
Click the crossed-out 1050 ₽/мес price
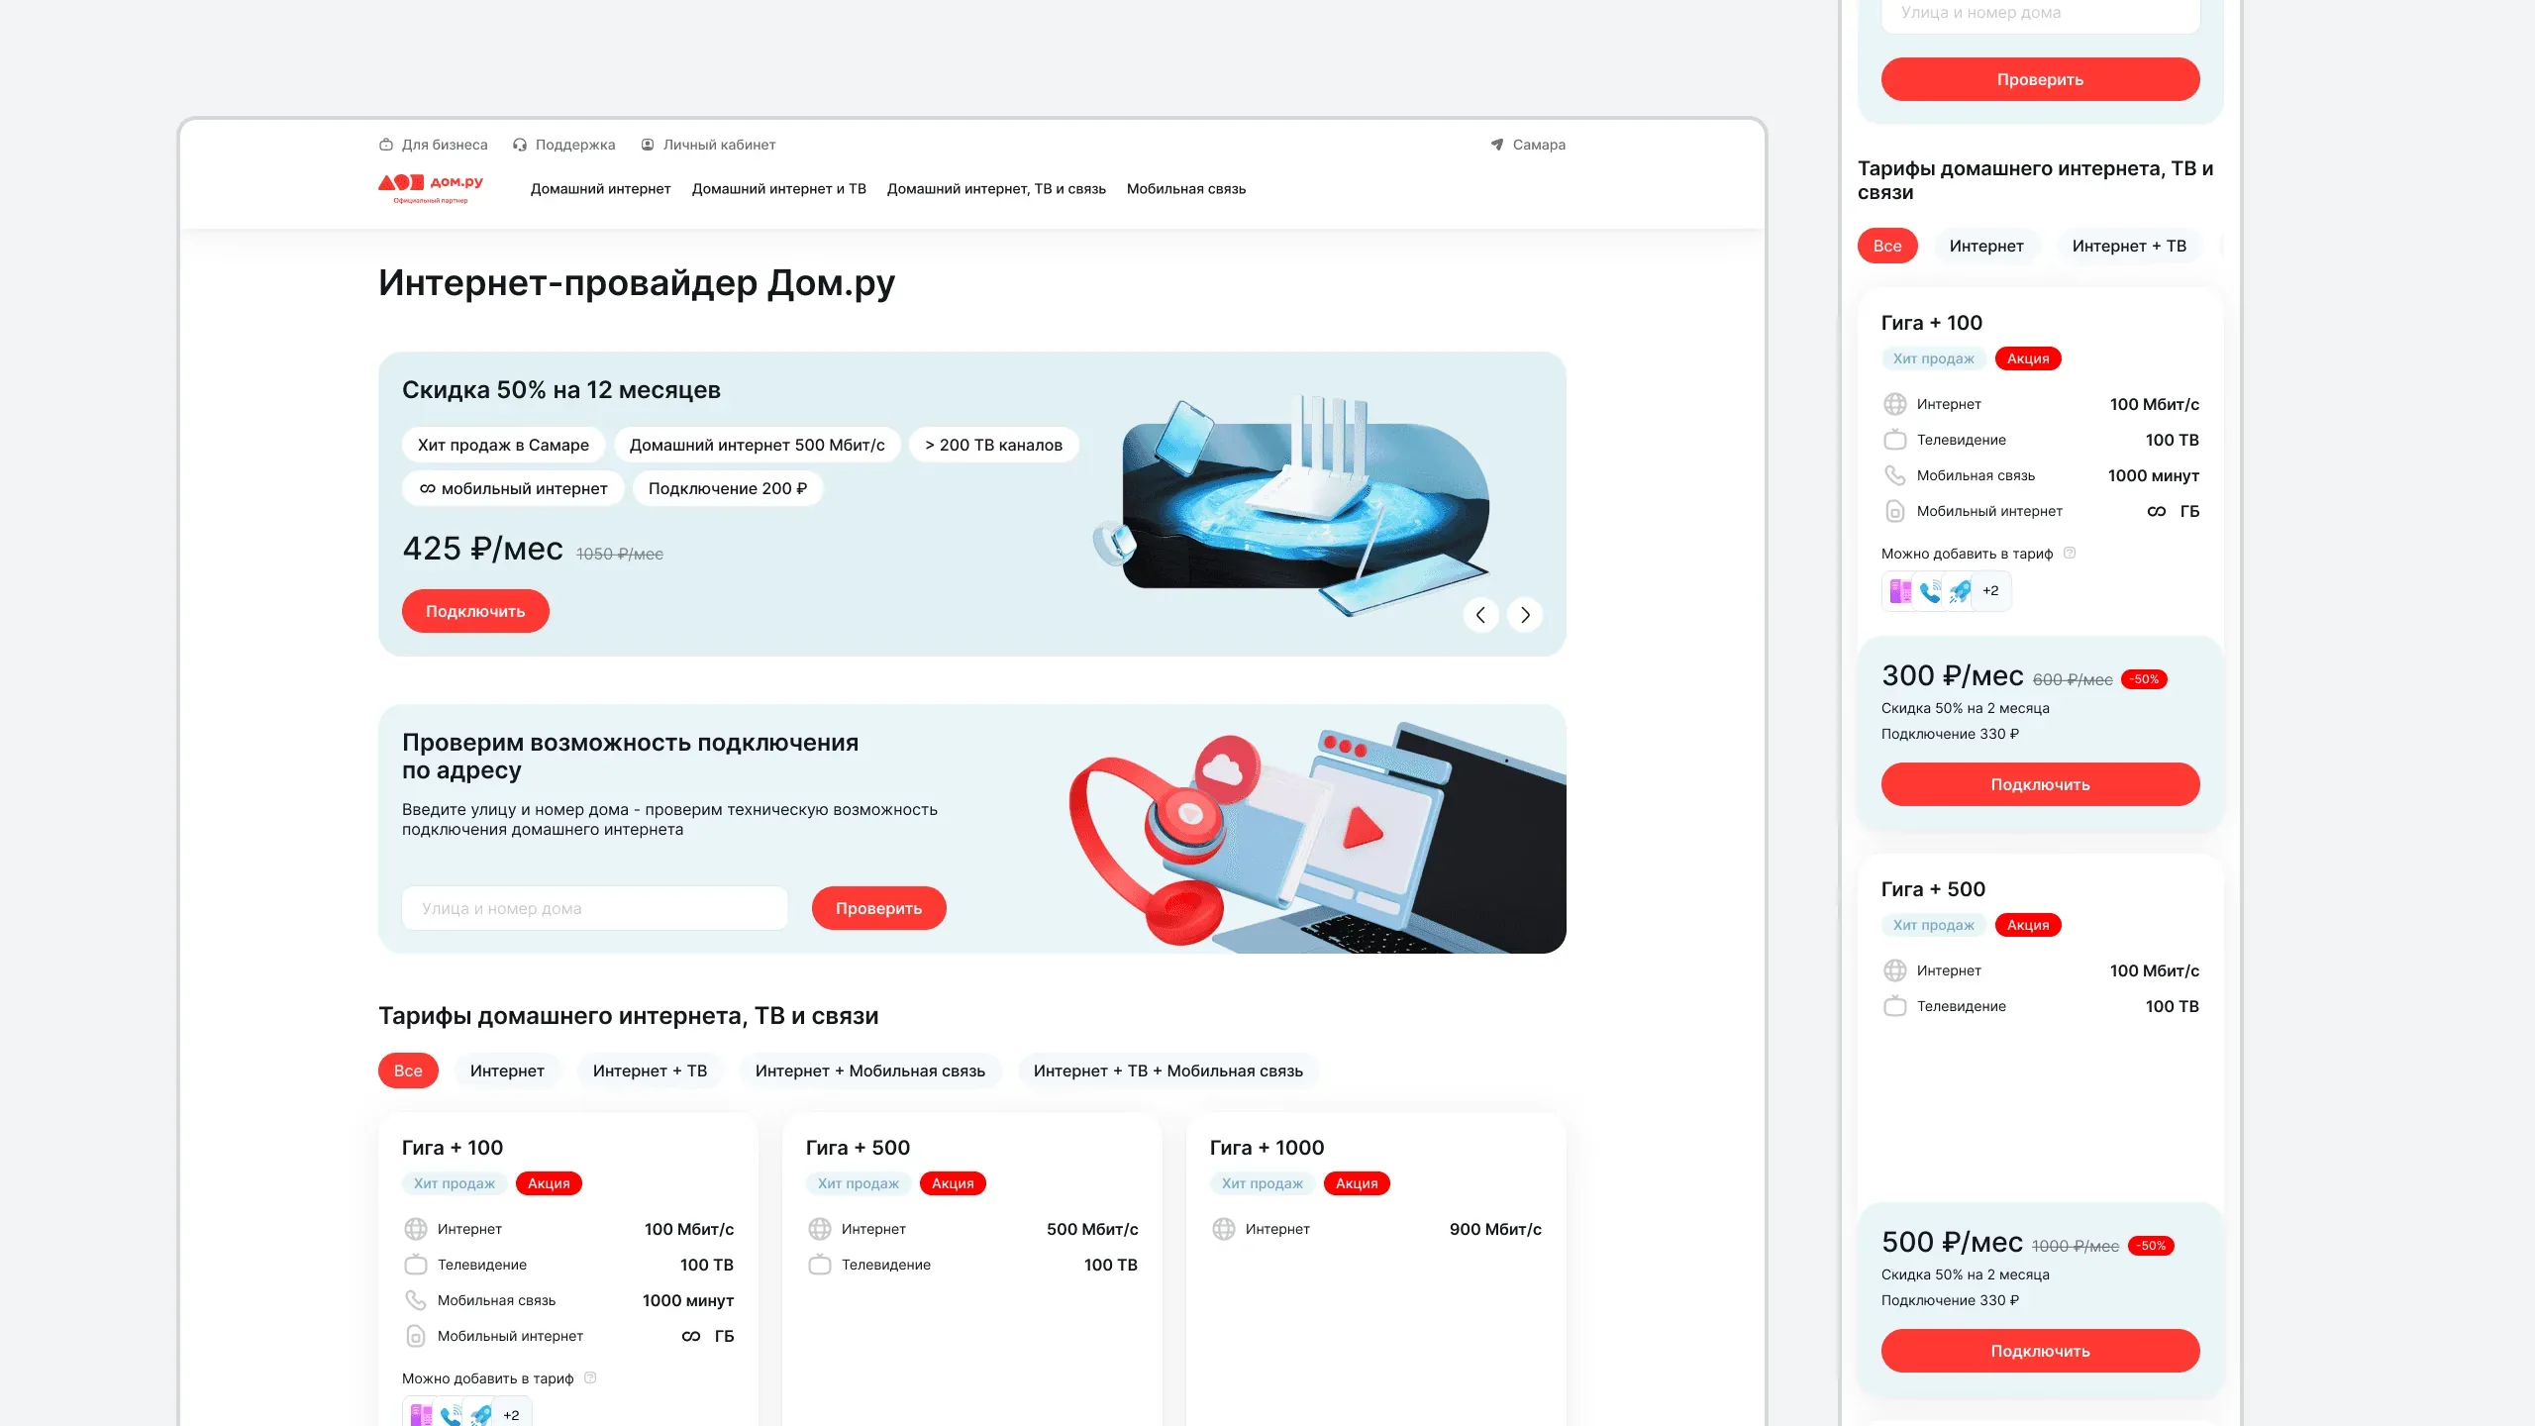click(620, 554)
